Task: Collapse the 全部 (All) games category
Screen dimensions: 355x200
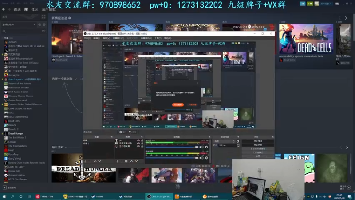Action: coord(3,38)
